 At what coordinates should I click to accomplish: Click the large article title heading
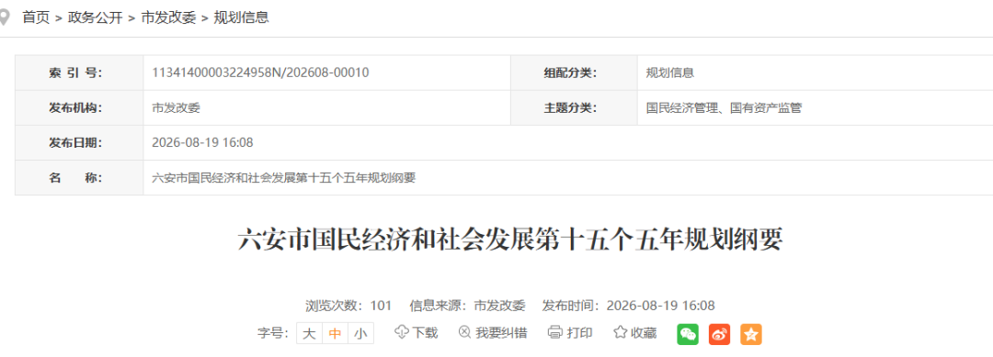(510, 240)
